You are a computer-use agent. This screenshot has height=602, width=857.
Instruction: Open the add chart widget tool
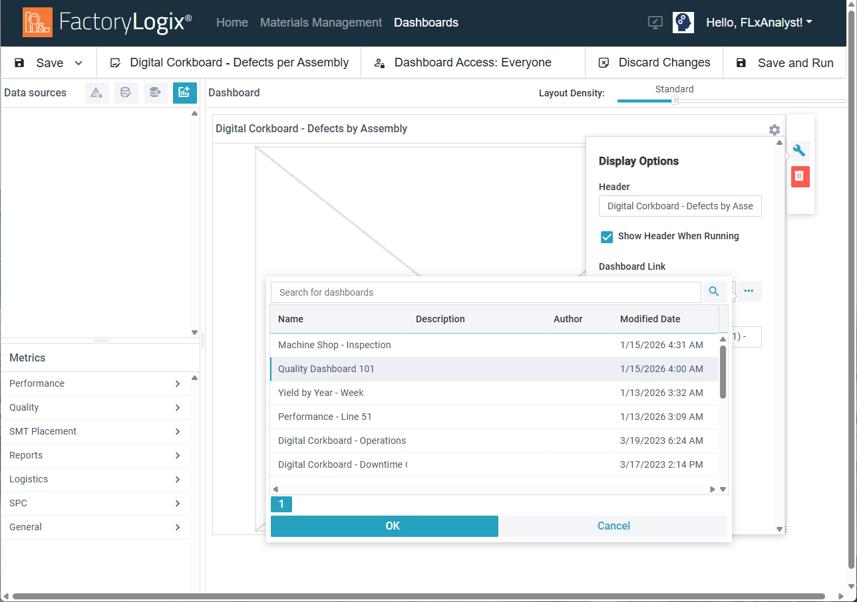click(x=184, y=93)
